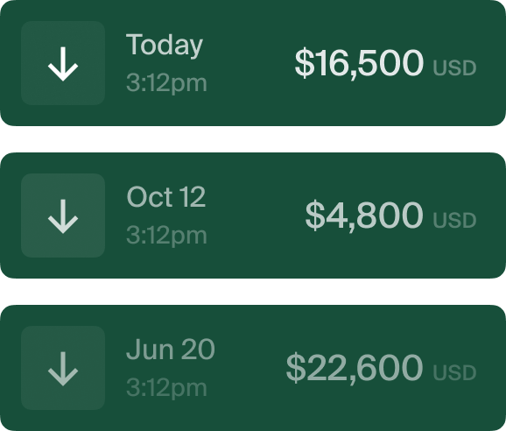This screenshot has width=506, height=431.
Task: Click the USD label next to $16,500
Action: coord(454,67)
